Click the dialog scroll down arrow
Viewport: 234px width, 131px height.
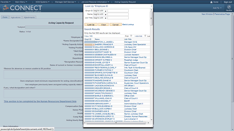coord(151,120)
